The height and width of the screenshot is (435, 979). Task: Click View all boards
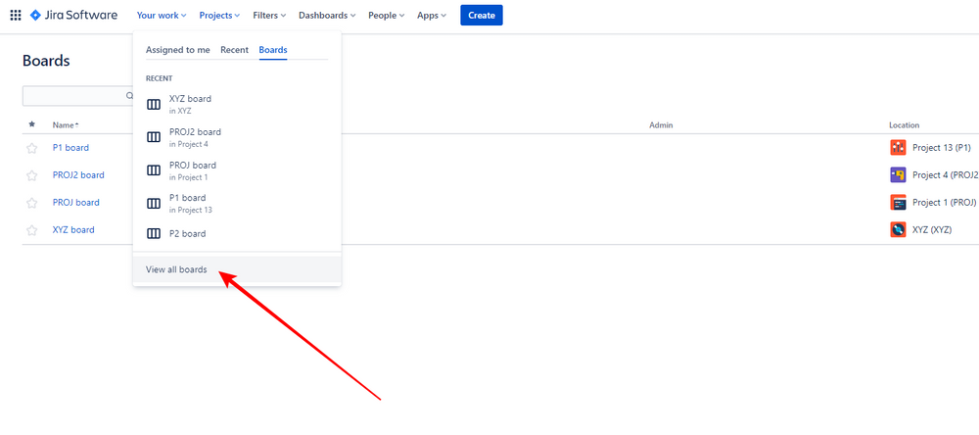(237, 269)
